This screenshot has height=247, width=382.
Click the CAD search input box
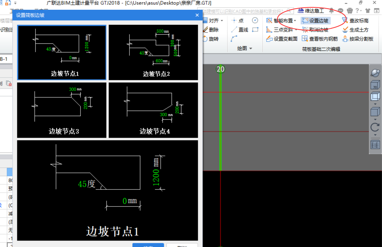[245, 11]
